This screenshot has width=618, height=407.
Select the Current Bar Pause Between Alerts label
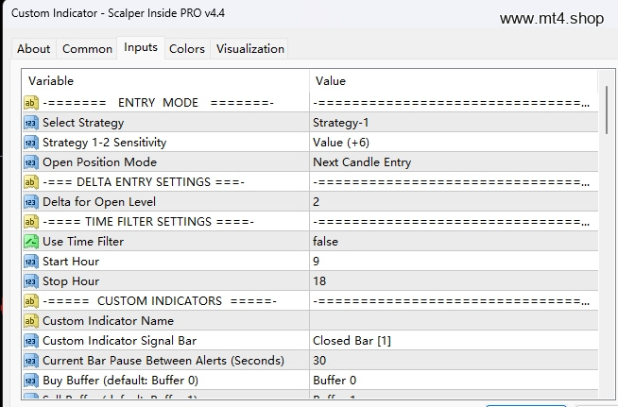163,361
